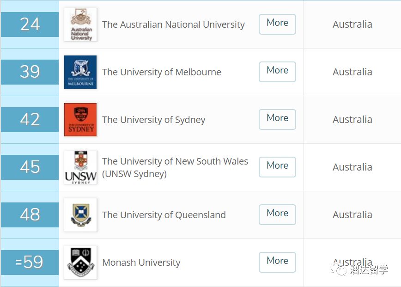Click The Australian National University name
The image size is (401, 287).
coord(173,24)
